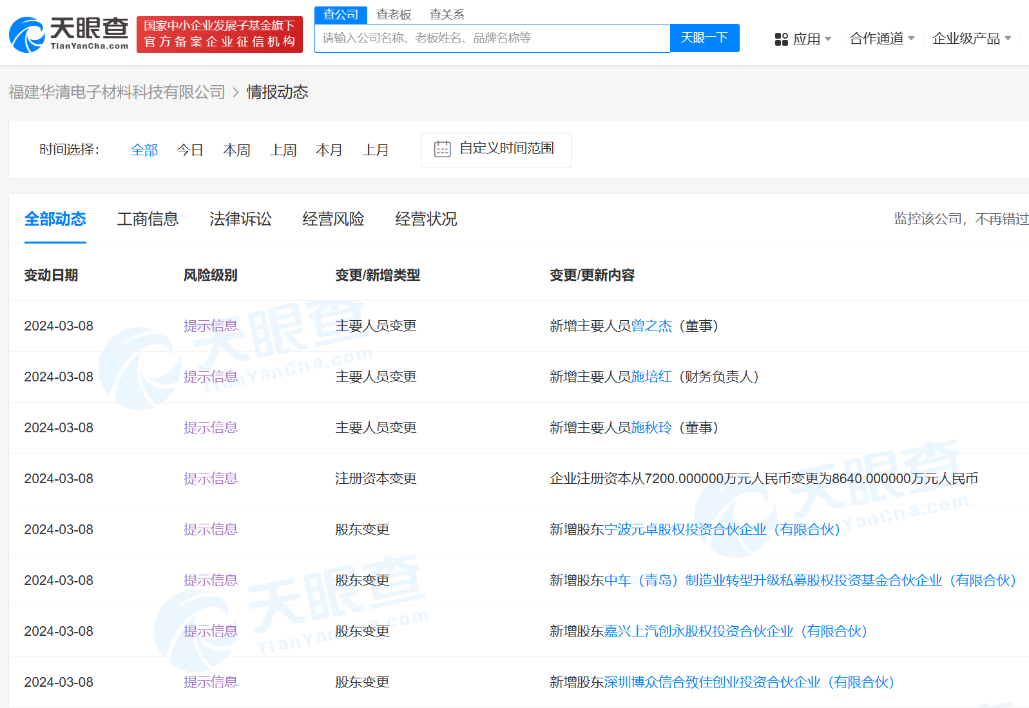Expand the 合作通道 dropdown
Viewport: 1029px width, 708px height.
pos(882,39)
